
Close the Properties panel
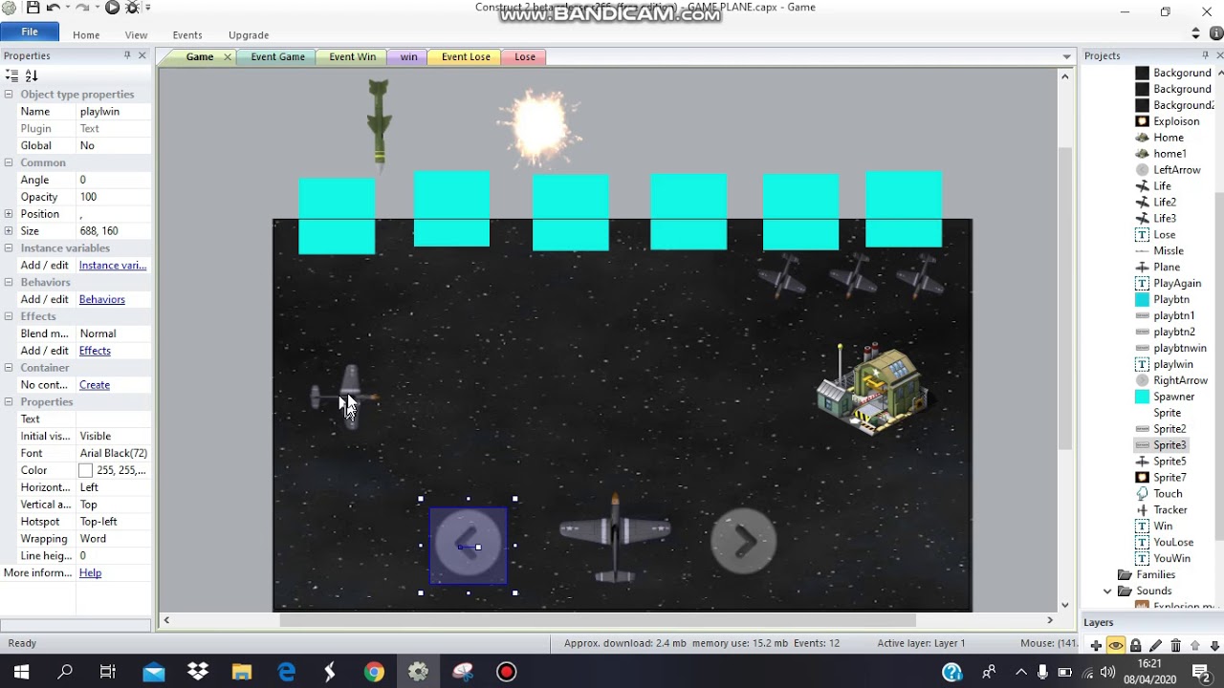click(x=142, y=55)
